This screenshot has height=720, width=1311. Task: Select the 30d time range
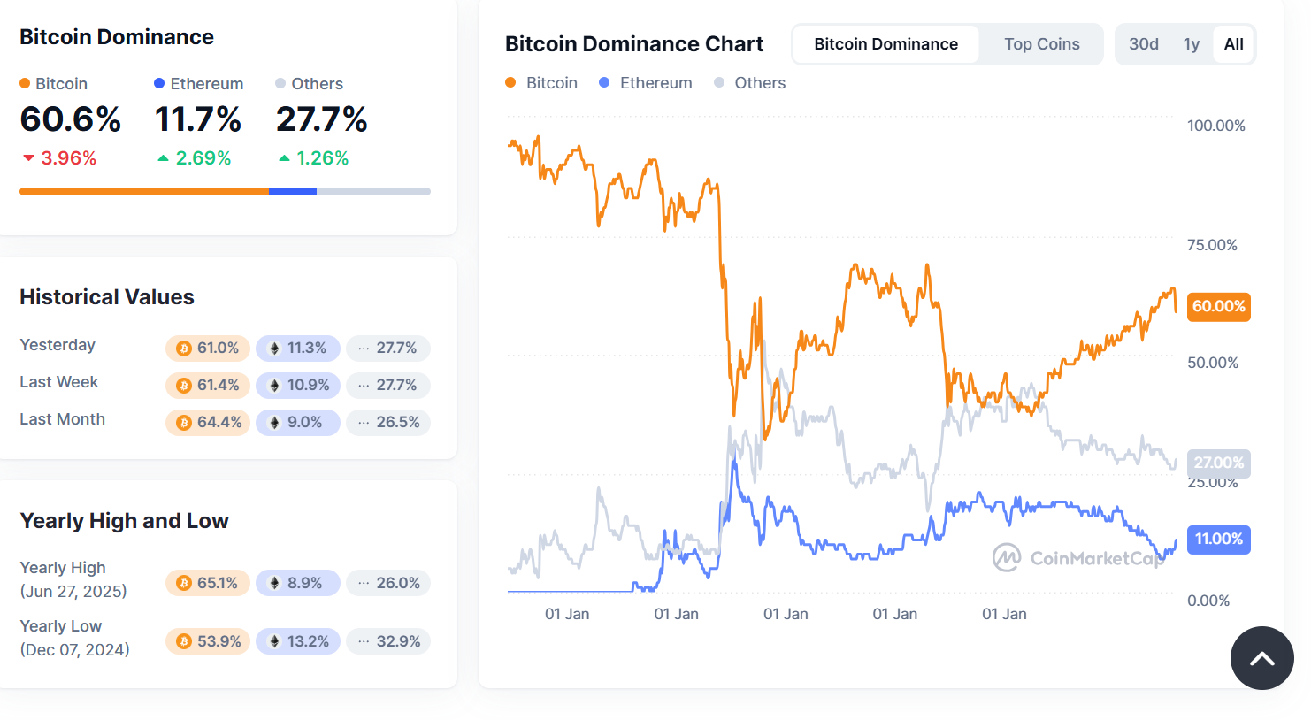pos(1144,44)
